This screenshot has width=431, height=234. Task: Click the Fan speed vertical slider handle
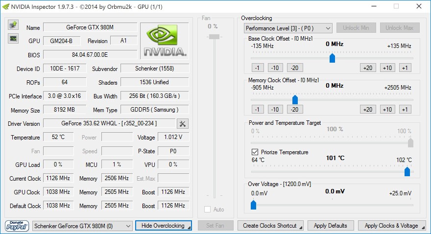click(215, 37)
